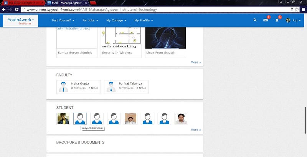Click administration project link text
Viewport: 307px width, 157px height.
(x=73, y=28)
